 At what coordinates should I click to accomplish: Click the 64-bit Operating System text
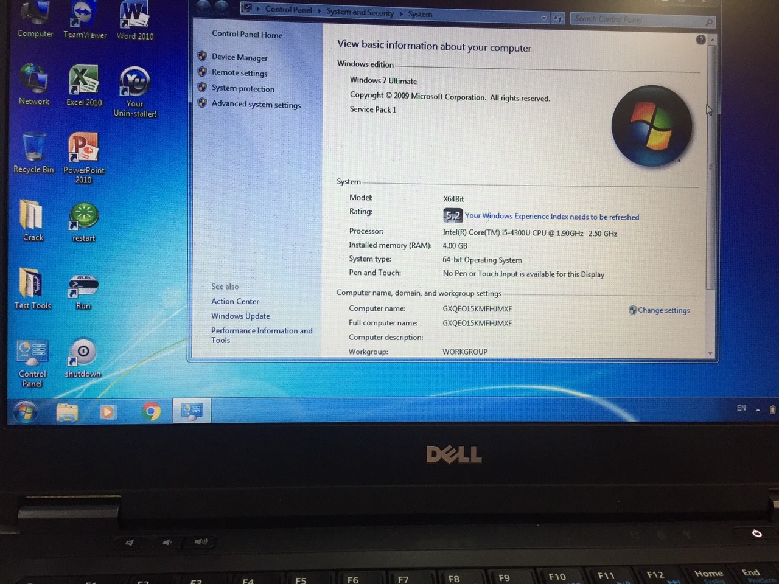[x=482, y=260]
